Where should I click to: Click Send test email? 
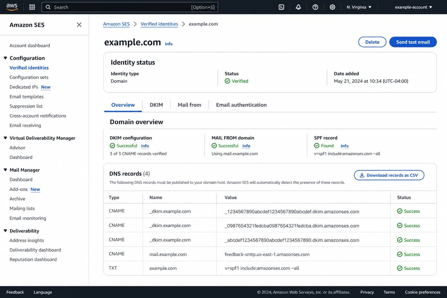[x=413, y=42]
